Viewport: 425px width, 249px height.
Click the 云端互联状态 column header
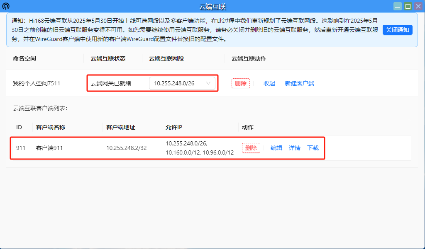pyautogui.click(x=108, y=58)
